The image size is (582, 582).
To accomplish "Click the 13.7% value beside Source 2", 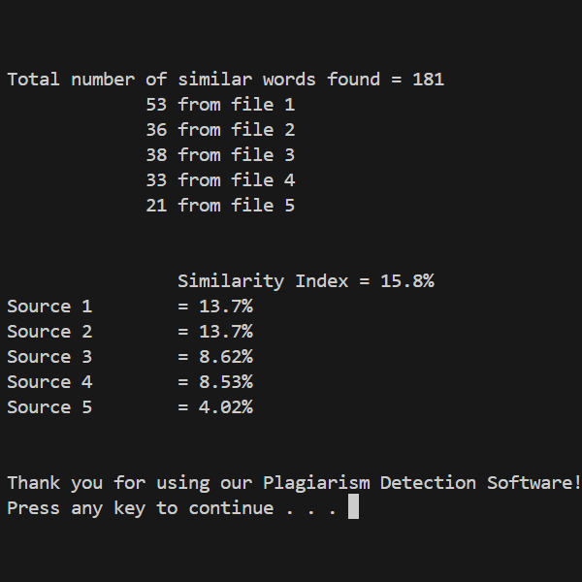I will pos(226,332).
